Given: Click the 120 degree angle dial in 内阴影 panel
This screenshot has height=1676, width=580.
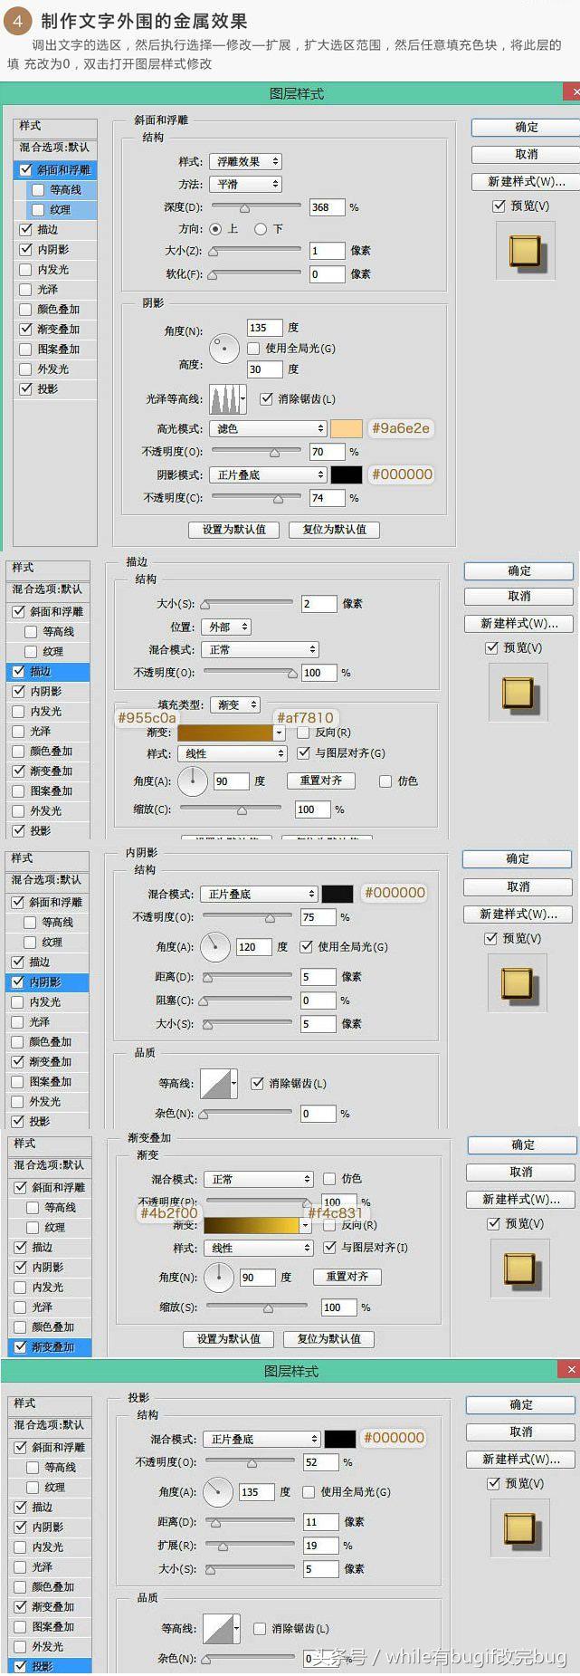Looking at the screenshot, I should click(214, 946).
